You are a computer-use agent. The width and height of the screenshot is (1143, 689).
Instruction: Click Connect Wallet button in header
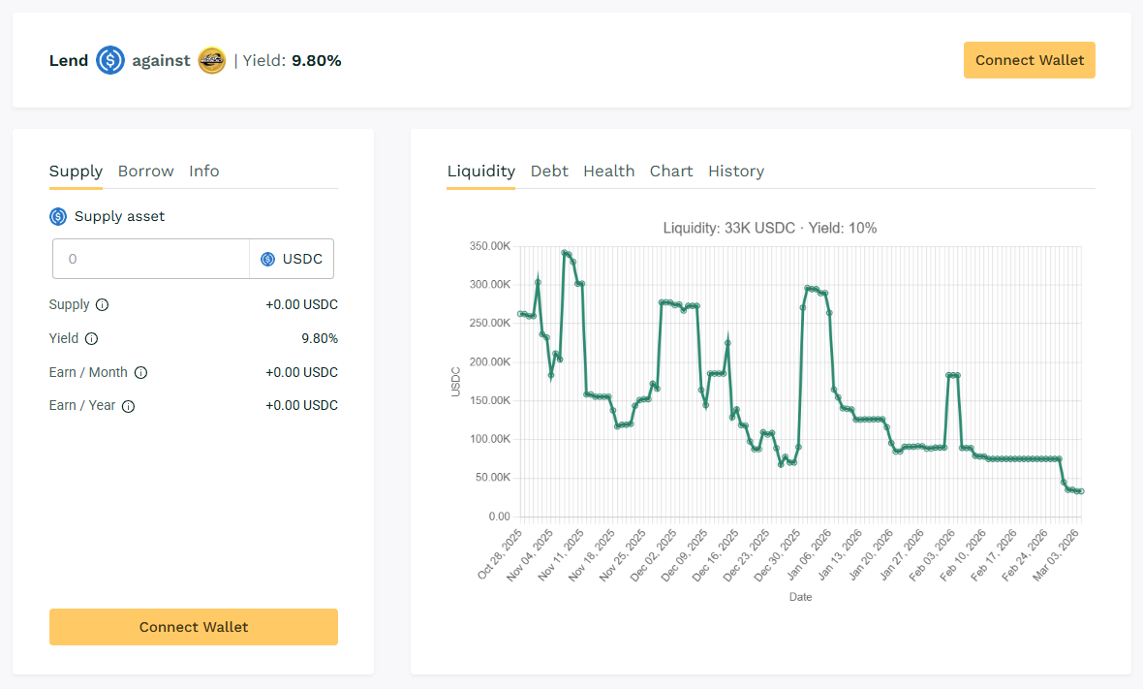pos(1029,60)
